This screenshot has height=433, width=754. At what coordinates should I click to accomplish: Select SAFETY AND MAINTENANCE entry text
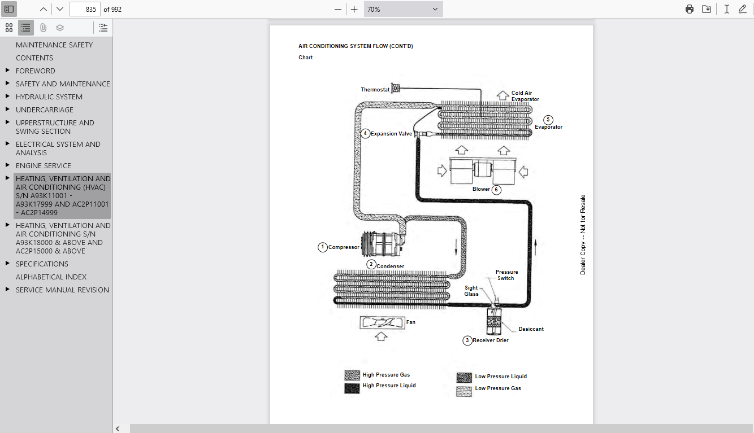(x=63, y=84)
